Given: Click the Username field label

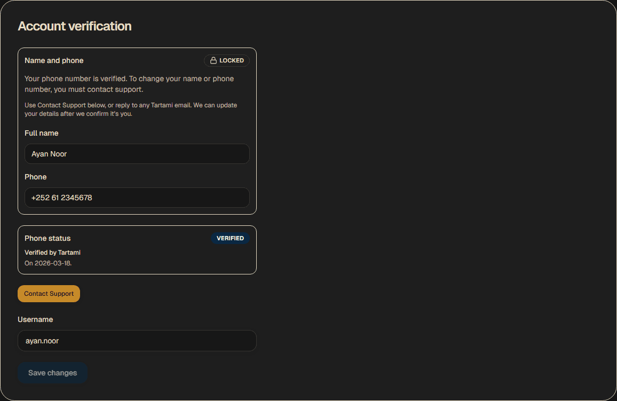Looking at the screenshot, I should click(x=35, y=319).
